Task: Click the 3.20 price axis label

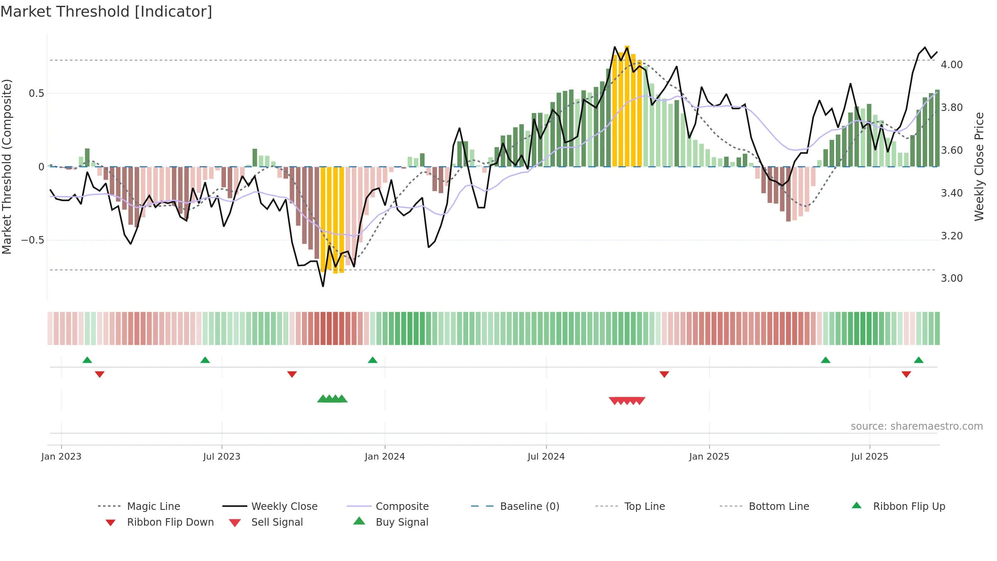Action: pyautogui.click(x=952, y=236)
